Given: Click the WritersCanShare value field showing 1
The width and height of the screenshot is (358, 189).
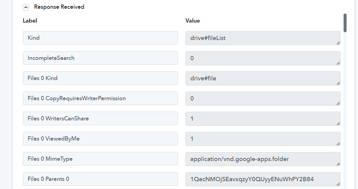Looking at the screenshot, I should [x=263, y=119].
